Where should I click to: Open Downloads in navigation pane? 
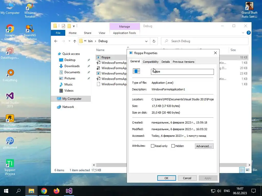tap(72, 66)
